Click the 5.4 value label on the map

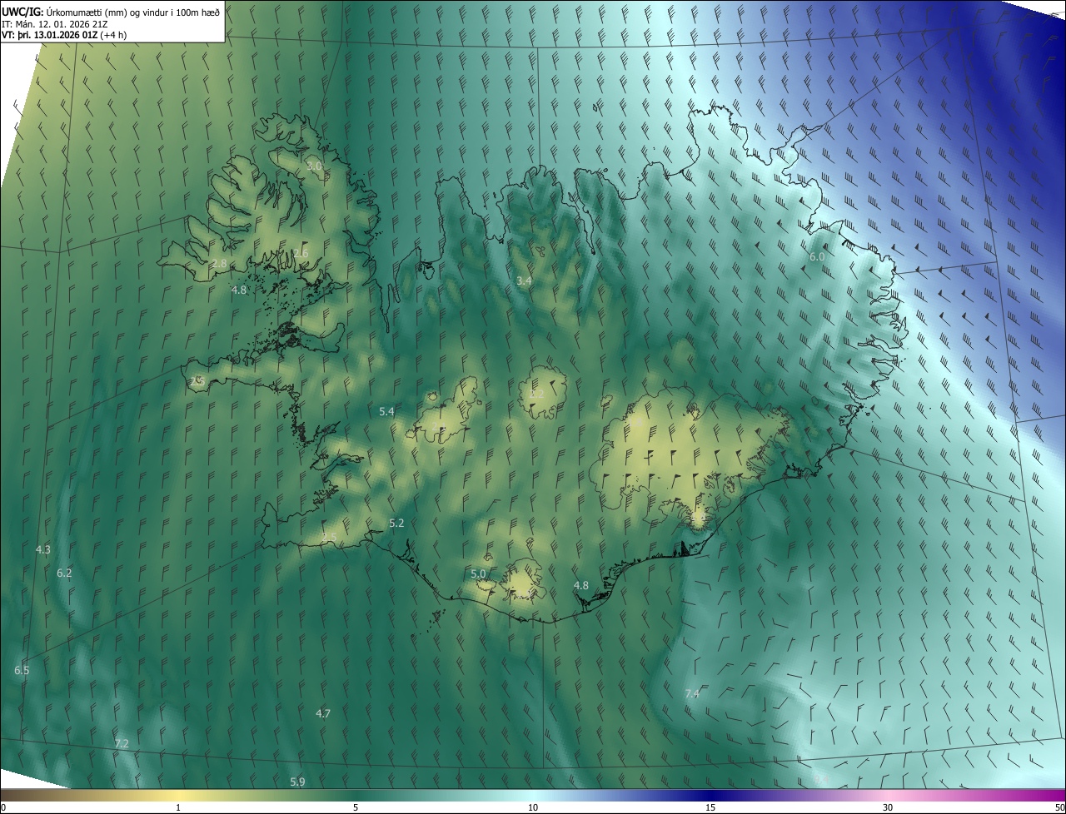386,411
